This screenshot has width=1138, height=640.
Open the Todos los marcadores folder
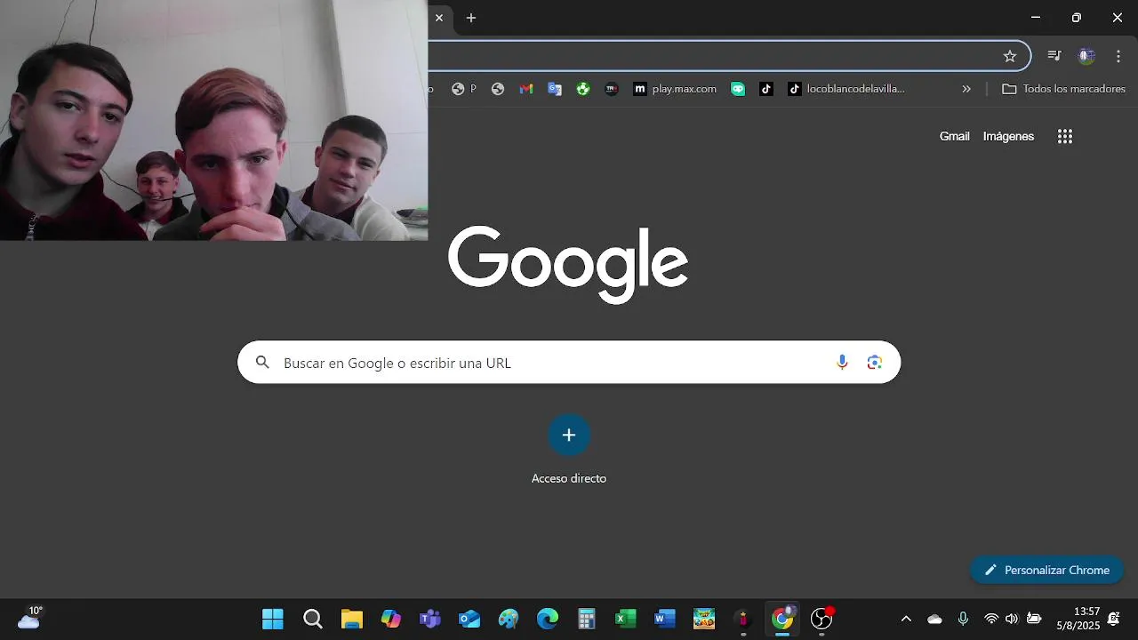point(1063,89)
